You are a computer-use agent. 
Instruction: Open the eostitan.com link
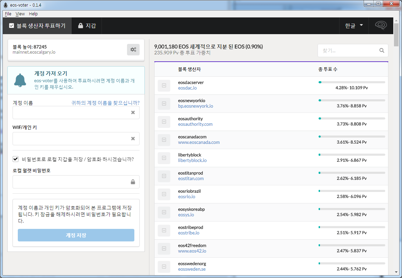pyautogui.click(x=191, y=178)
